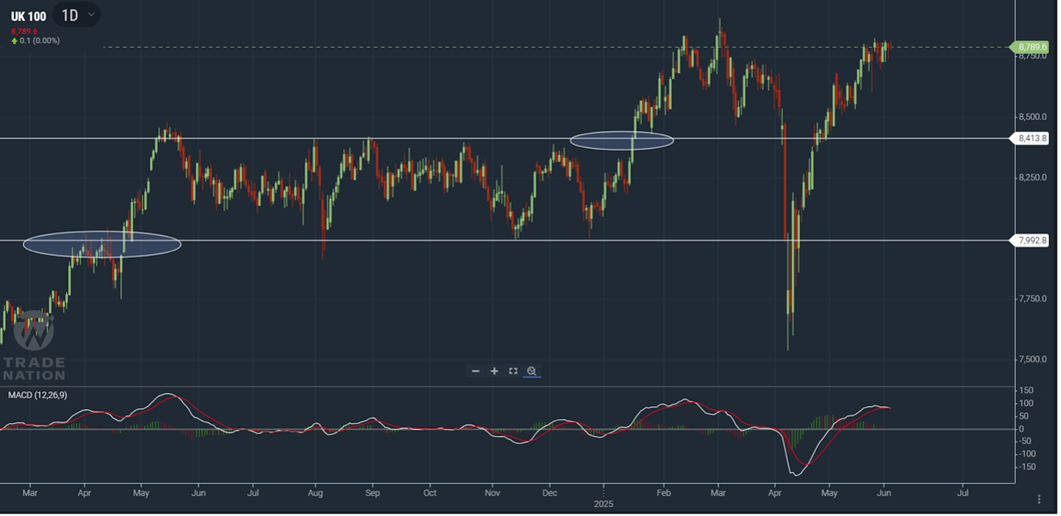Open the 1D timeframe dropdown
The width and height of the screenshot is (1061, 516).
(77, 15)
